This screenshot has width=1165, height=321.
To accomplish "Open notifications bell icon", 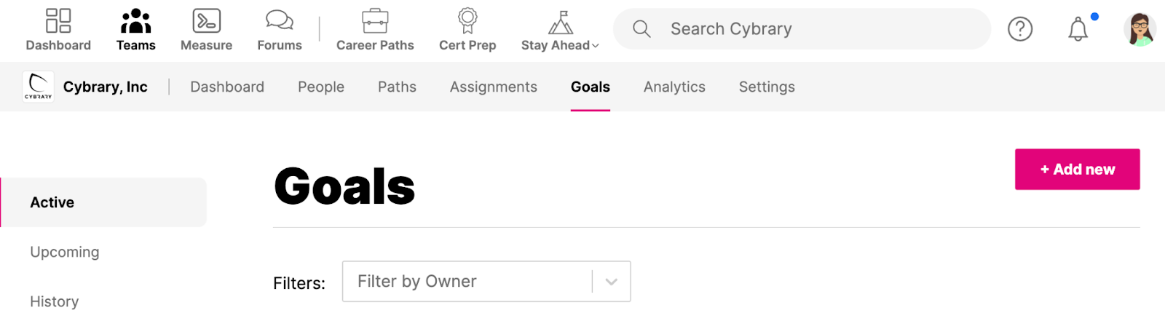I will click(x=1078, y=29).
